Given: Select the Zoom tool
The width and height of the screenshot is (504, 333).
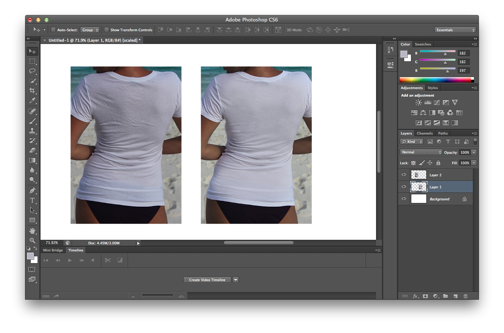Looking at the screenshot, I should [x=32, y=241].
